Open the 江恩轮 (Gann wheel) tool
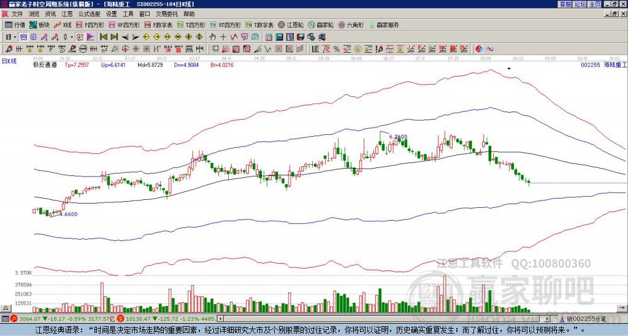 click(291, 25)
